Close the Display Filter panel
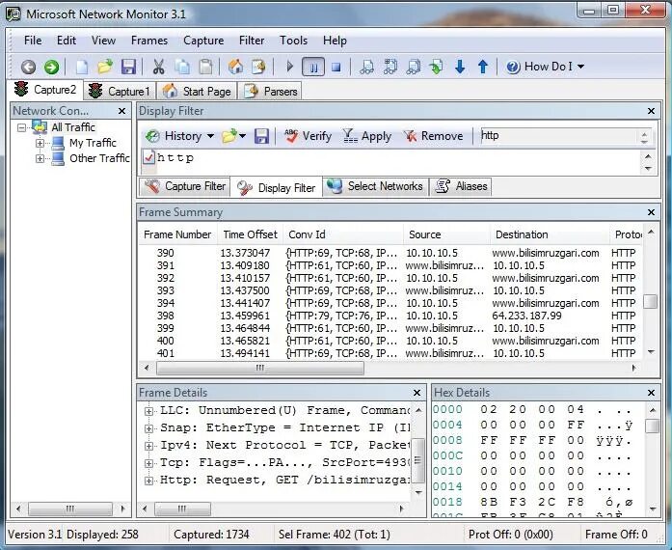Image resolution: width=672 pixels, height=550 pixels. 652,111
